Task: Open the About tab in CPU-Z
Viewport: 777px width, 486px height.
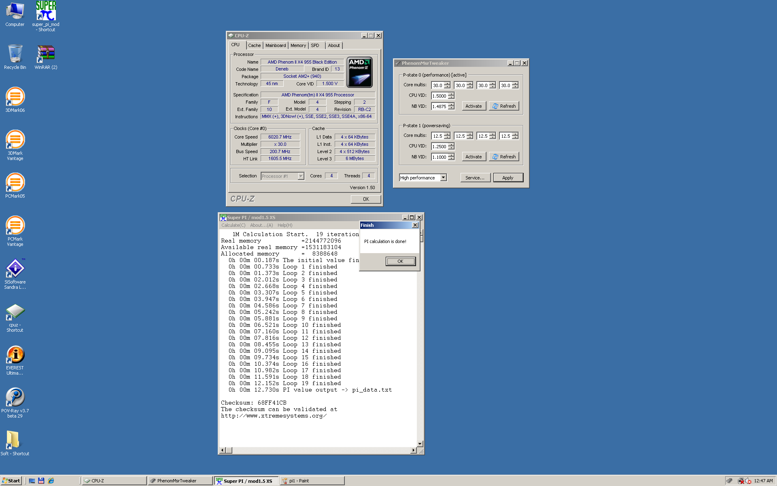Action: [x=334, y=45]
